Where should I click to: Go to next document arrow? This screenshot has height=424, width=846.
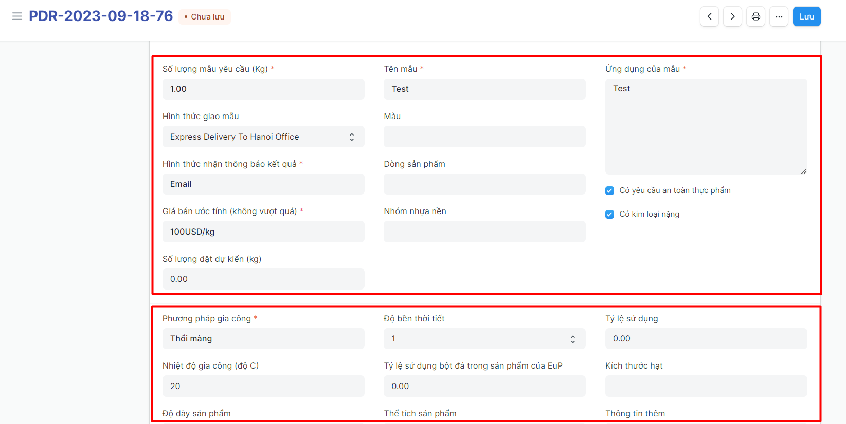point(732,16)
